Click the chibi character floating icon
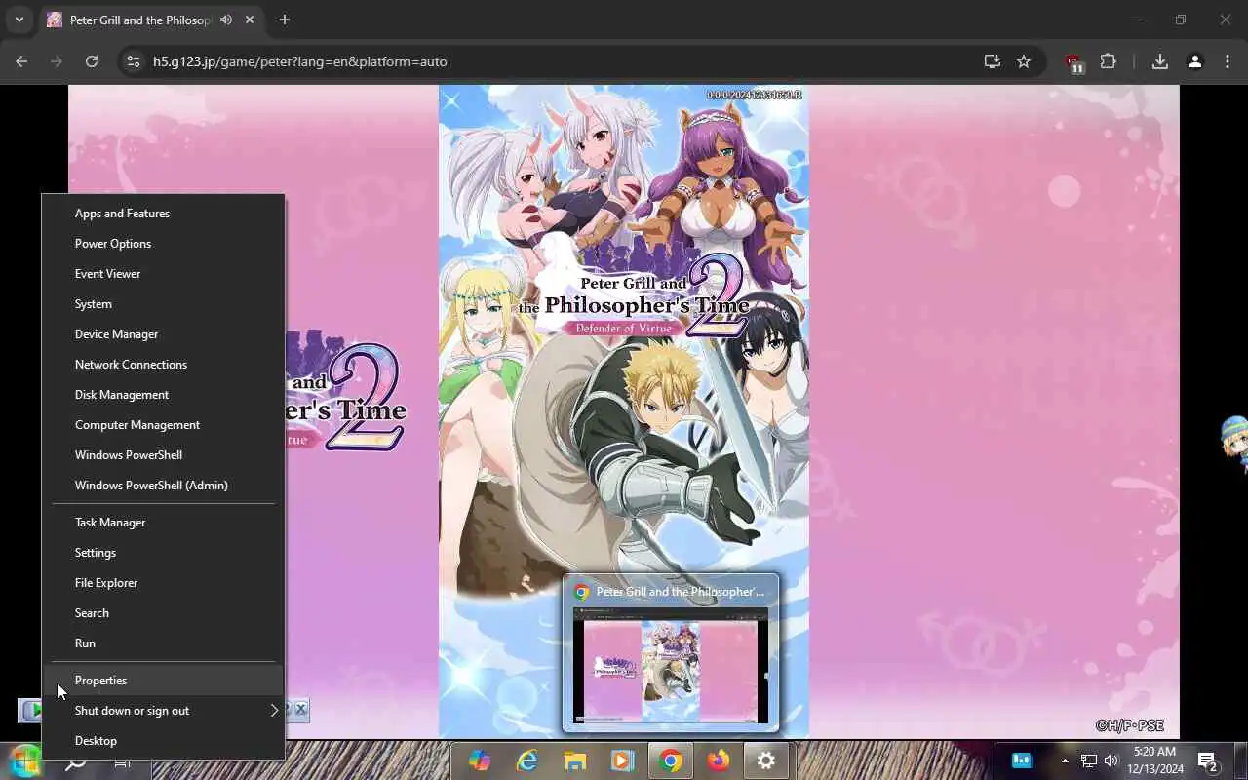The width and height of the screenshot is (1248, 780). point(1234,446)
